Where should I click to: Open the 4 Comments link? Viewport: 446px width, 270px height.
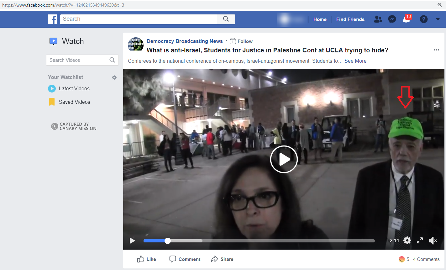pos(426,259)
